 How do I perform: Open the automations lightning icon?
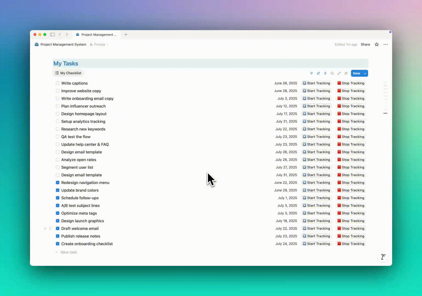pyautogui.click(x=325, y=73)
